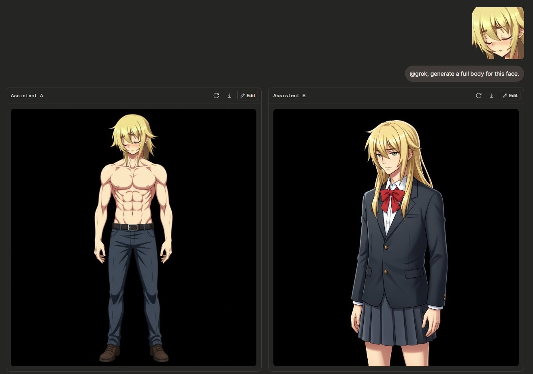The height and width of the screenshot is (374, 533).
Task: Regenerate the Assistent B image
Action: pos(479,96)
